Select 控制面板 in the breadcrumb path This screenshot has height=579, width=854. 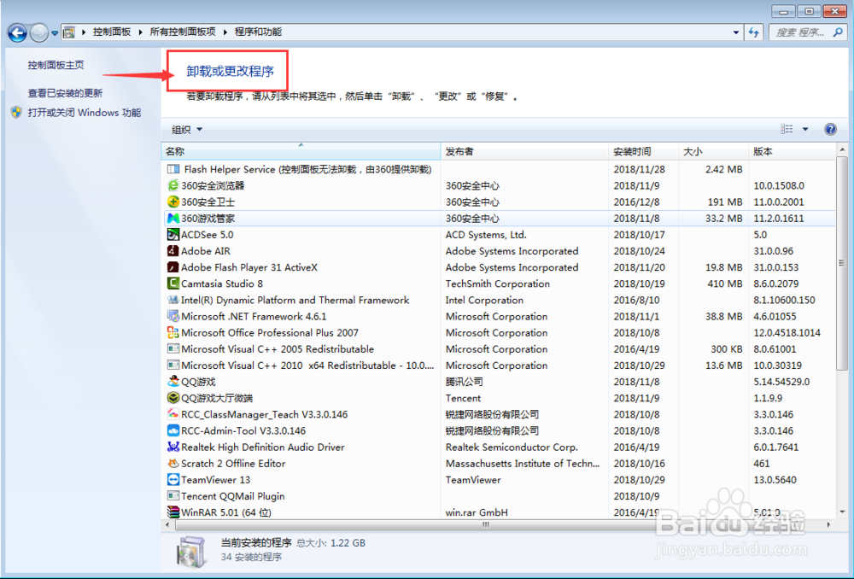(112, 32)
